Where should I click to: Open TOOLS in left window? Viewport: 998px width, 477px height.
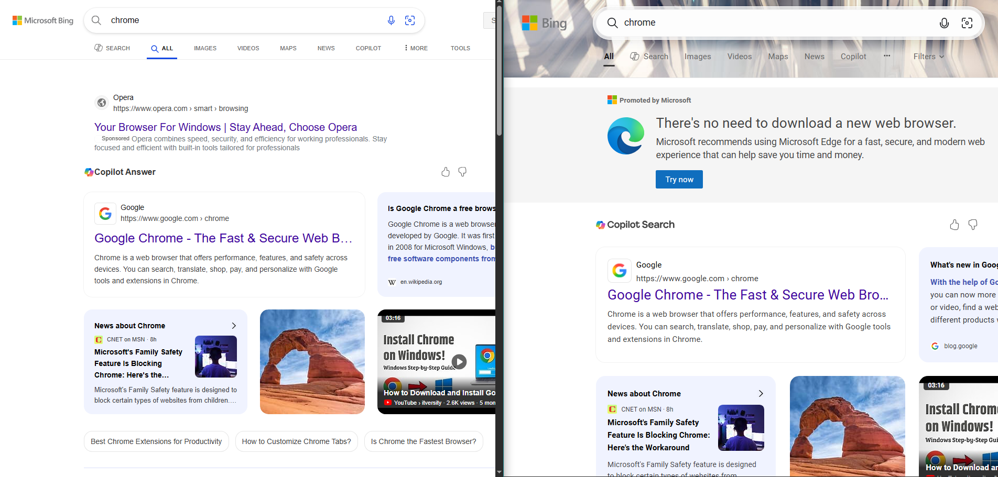click(460, 48)
